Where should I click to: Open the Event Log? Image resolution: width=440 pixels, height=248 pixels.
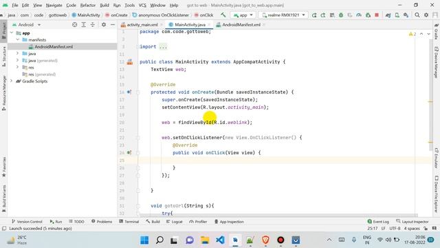(378, 222)
